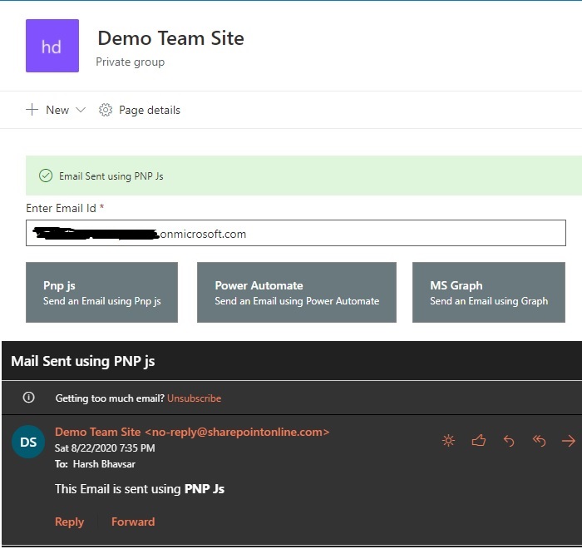Focus the Enter Email Id input field
582x549 pixels.
coord(296,233)
